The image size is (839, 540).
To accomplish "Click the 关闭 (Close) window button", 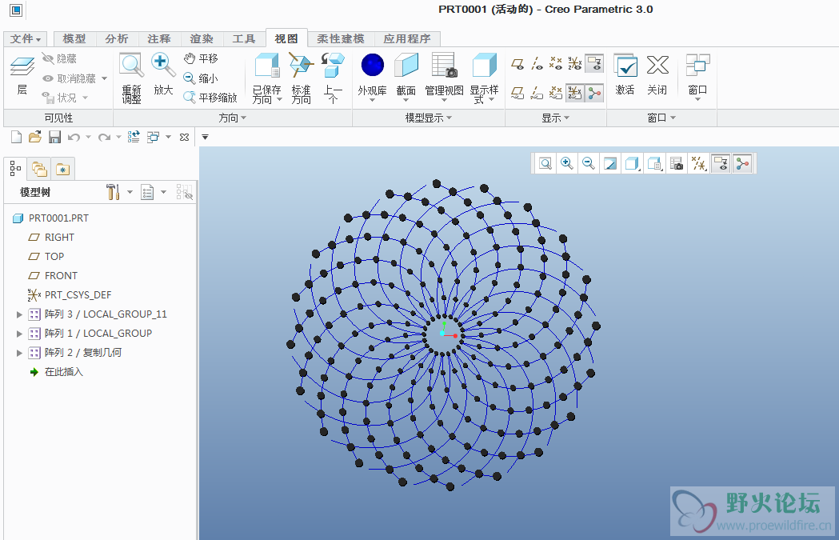I will (657, 66).
